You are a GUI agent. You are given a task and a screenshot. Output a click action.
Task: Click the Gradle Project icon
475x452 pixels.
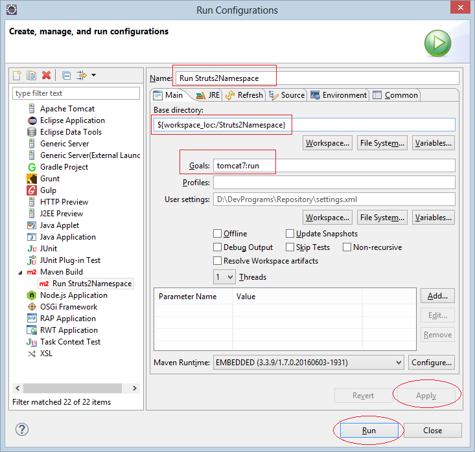pyautogui.click(x=32, y=167)
